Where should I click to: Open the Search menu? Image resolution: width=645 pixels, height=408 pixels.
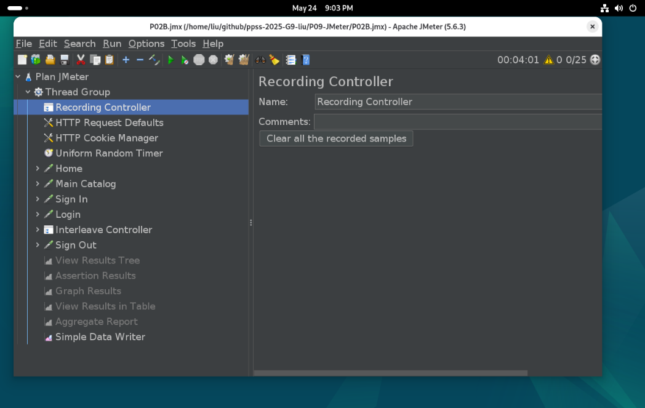coord(80,44)
